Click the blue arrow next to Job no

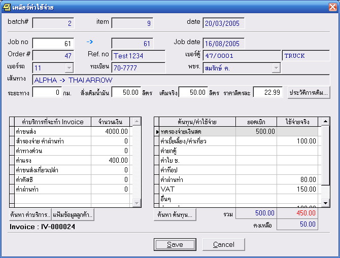tap(90, 42)
